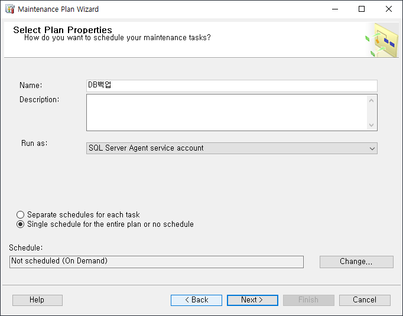Viewport: 403px width, 316px height.
Task: Click the Name field containing DB백업
Action: (232, 86)
